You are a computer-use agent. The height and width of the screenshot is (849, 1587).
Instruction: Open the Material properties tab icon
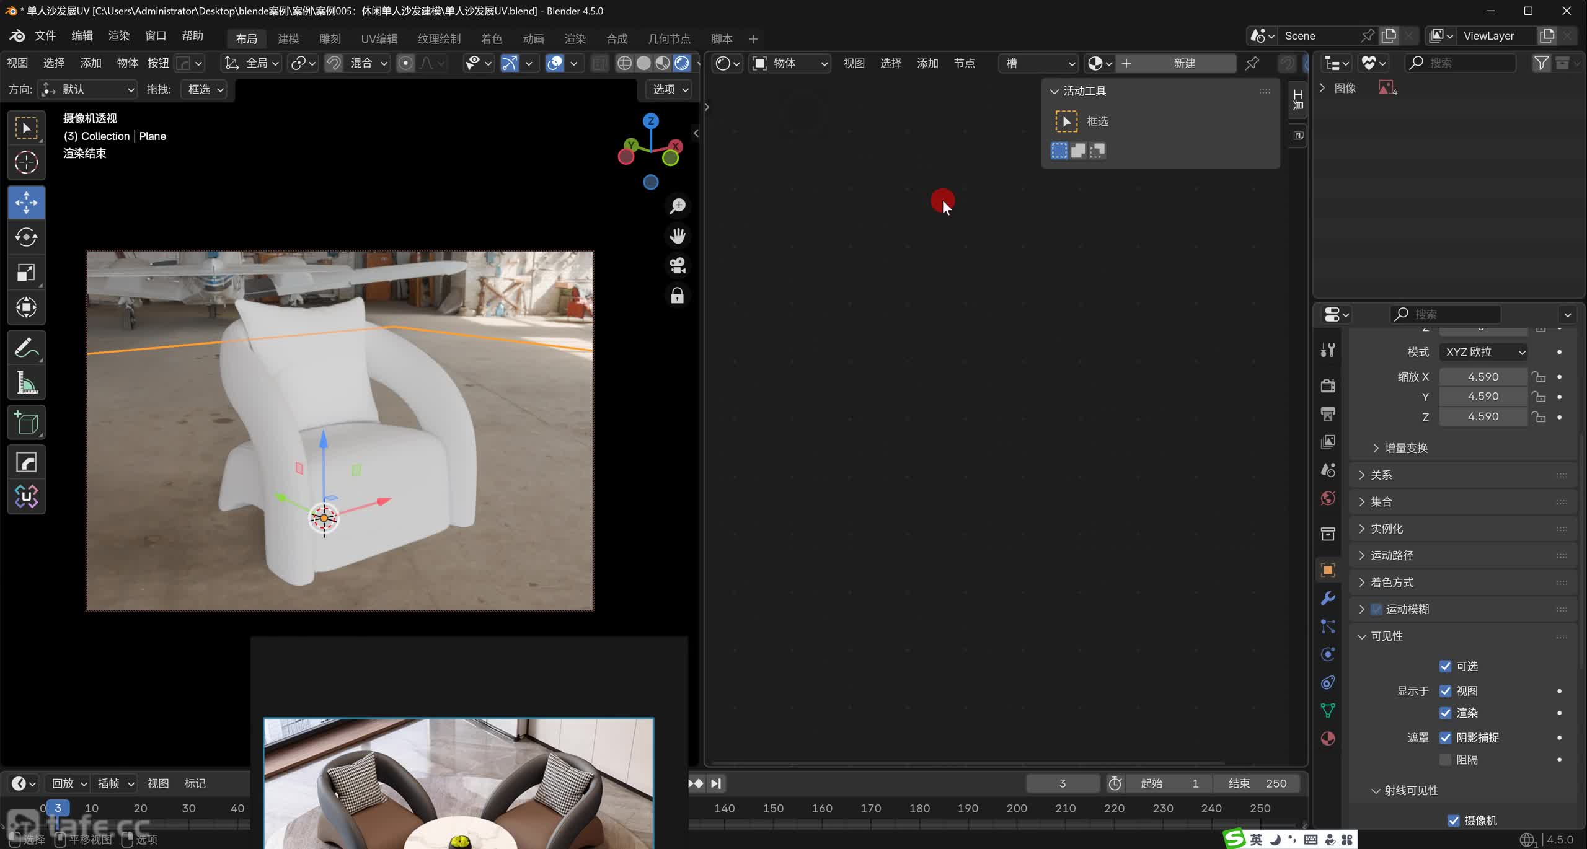[1328, 739]
